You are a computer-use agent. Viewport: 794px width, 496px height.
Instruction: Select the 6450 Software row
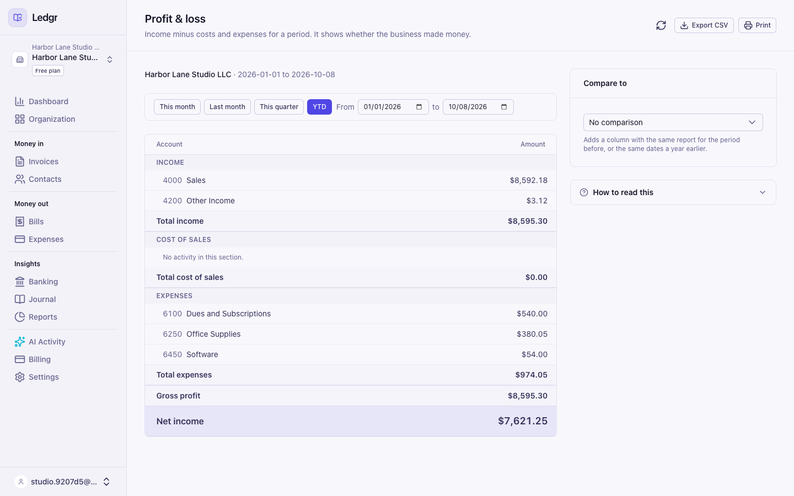point(351,354)
